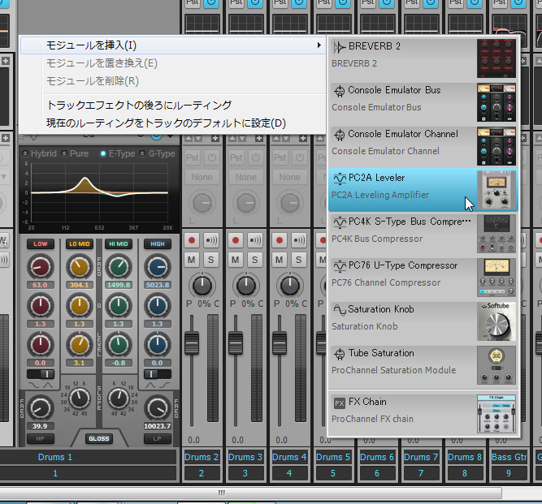Select the Drums 5 track name
Image resolution: width=542 pixels, height=504 pixels.
tap(333, 457)
